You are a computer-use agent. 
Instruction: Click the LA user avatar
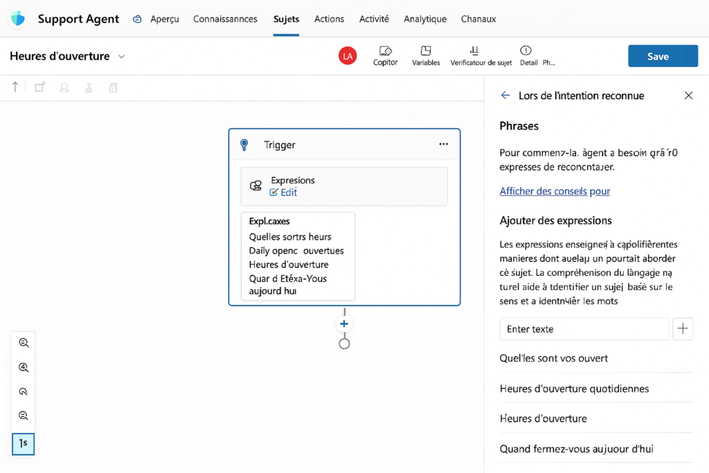click(348, 56)
